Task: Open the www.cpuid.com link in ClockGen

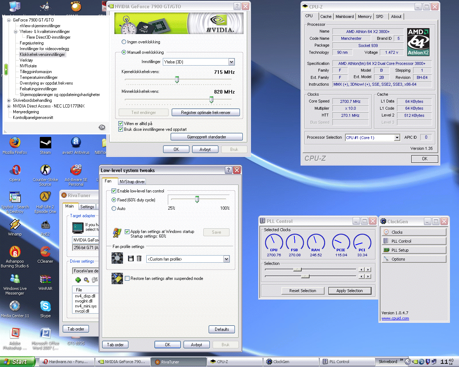Action: [x=395, y=318]
